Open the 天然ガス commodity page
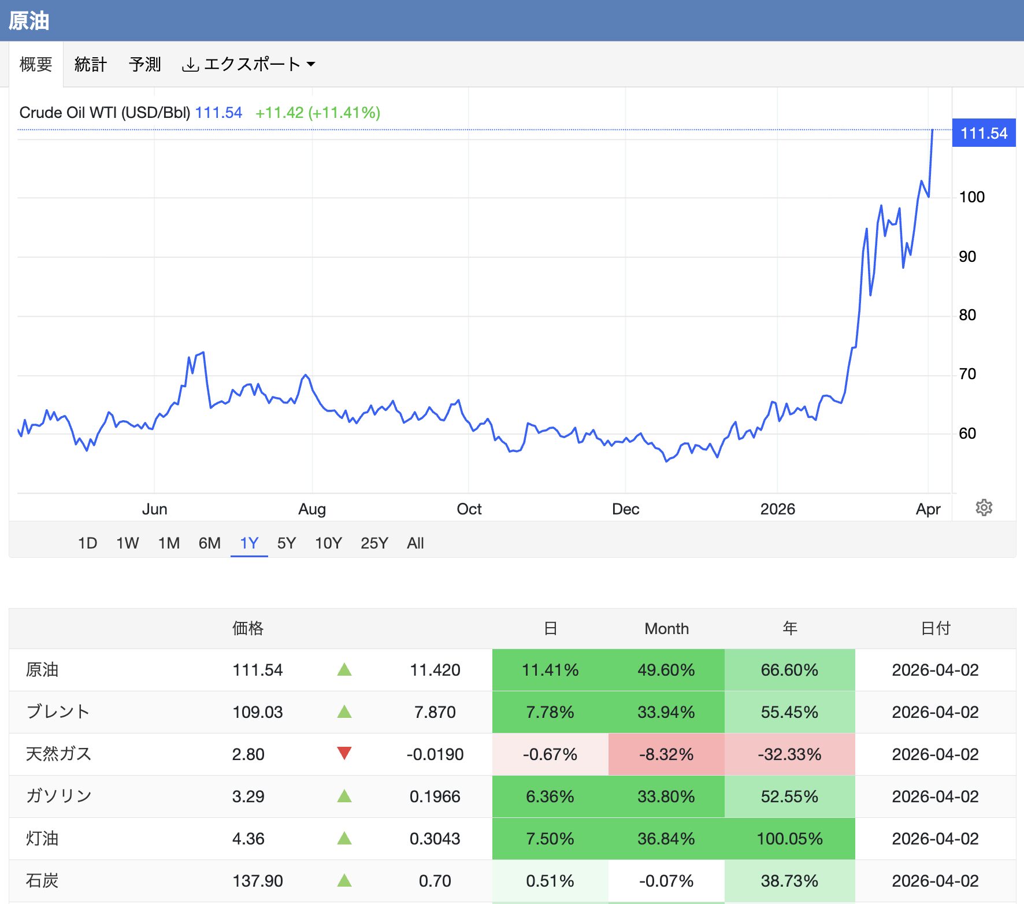 coord(60,754)
